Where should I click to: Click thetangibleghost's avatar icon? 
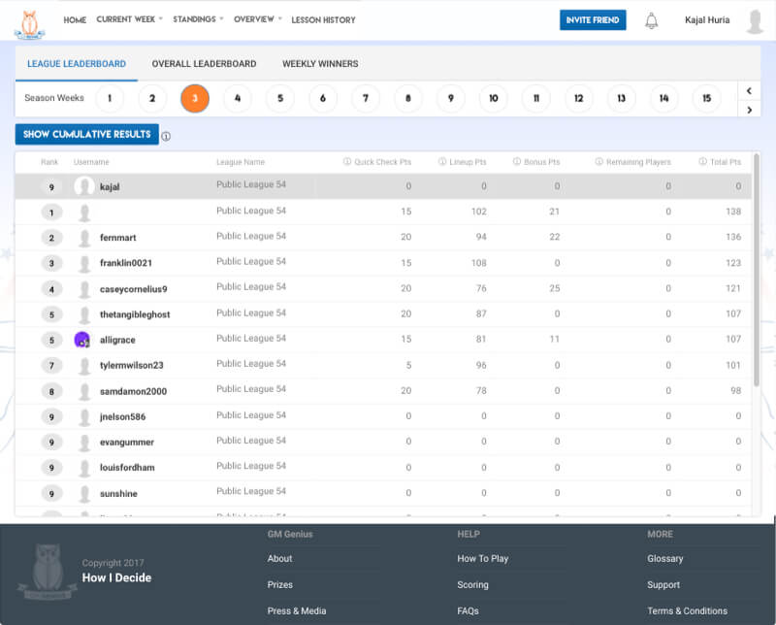click(x=84, y=314)
